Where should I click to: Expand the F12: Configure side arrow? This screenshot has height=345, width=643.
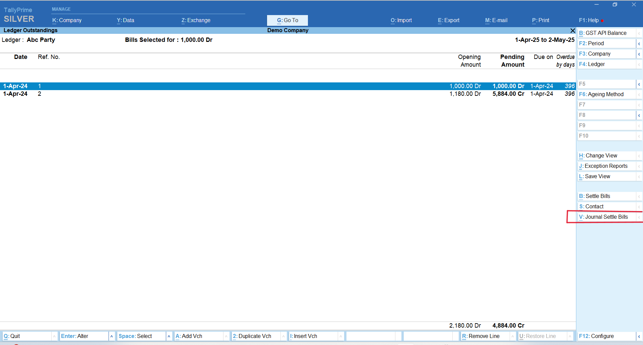pos(639,336)
